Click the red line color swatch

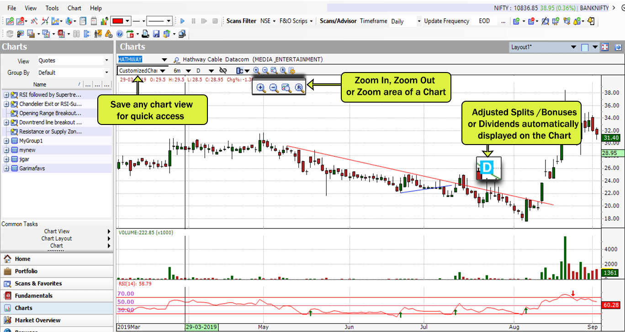click(117, 21)
